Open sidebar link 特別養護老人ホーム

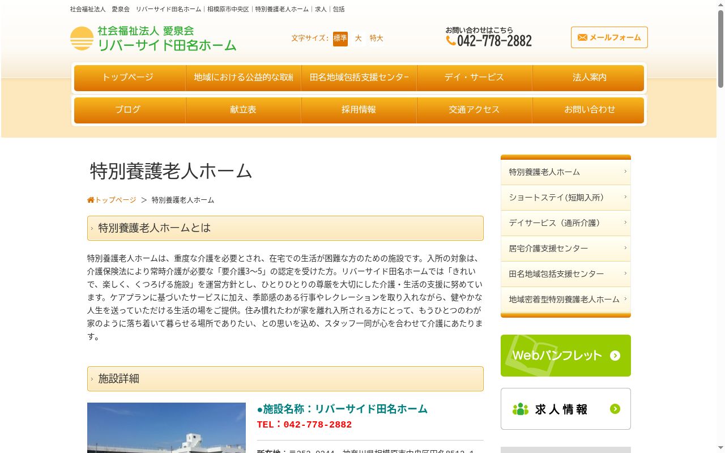click(x=566, y=172)
